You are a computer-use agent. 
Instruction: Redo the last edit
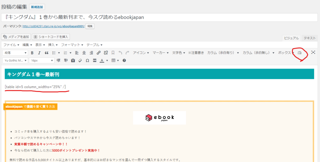point(127,53)
